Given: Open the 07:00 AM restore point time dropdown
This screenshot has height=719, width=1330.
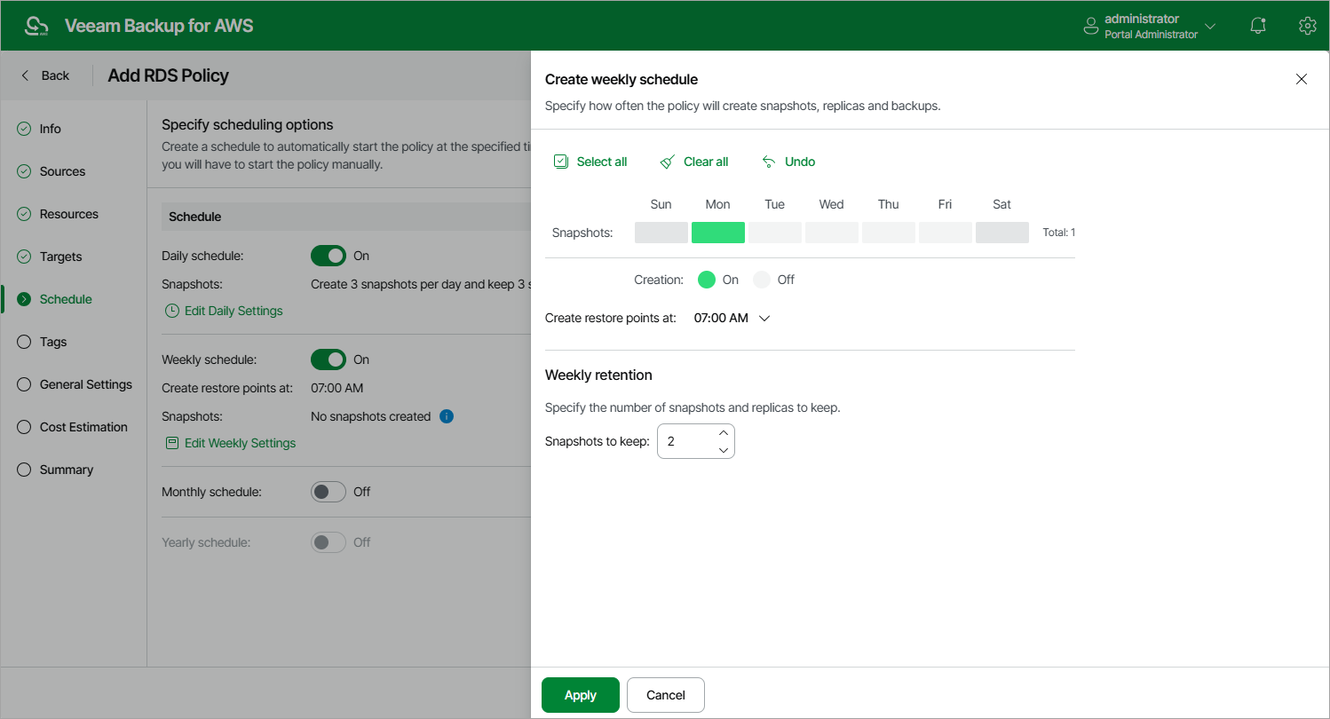Looking at the screenshot, I should tap(732, 318).
